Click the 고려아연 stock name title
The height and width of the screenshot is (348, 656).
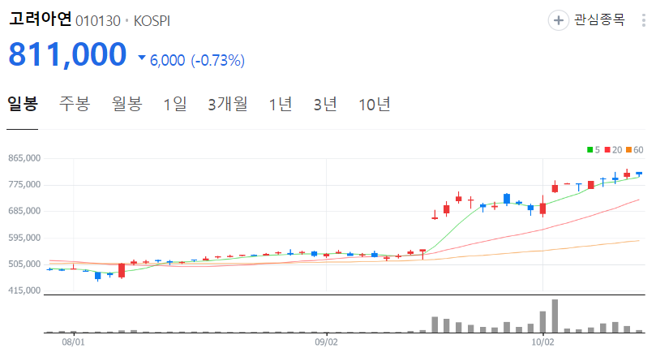[x=41, y=19]
